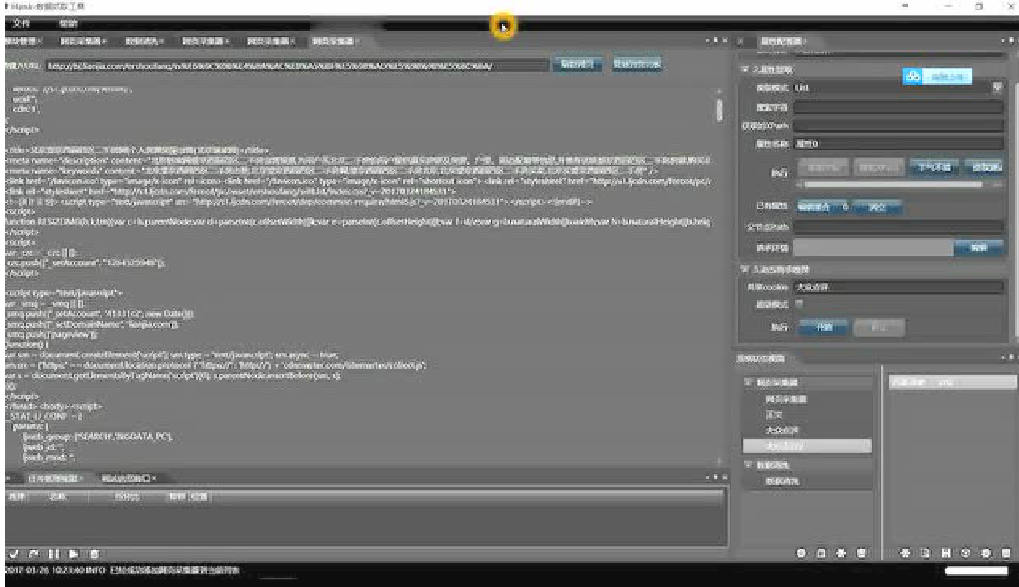Select the data view tab beside 调试输出窗口
Screen dimensions: 1019x587
[54, 478]
